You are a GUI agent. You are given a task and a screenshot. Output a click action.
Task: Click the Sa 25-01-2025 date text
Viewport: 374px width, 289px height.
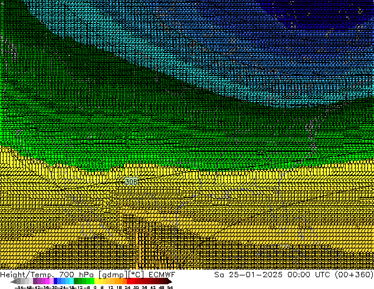[x=248, y=275]
